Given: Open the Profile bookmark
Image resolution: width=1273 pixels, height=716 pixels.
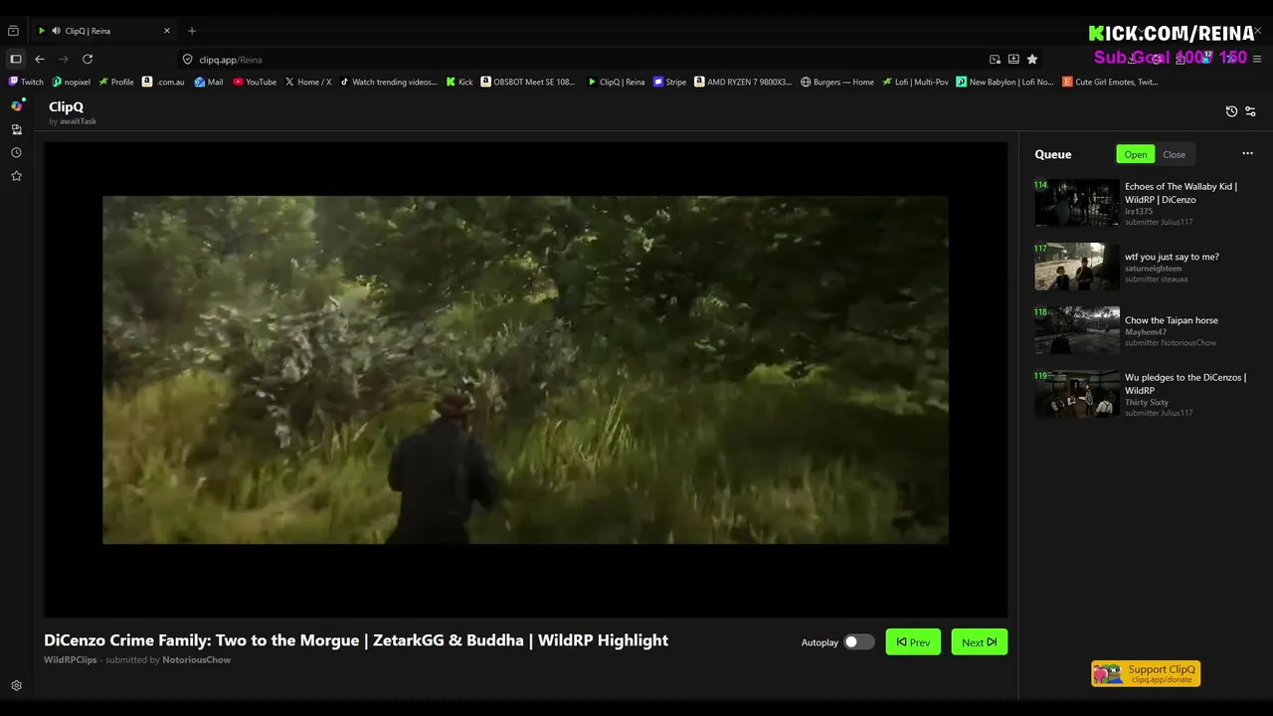Looking at the screenshot, I should click(x=116, y=82).
